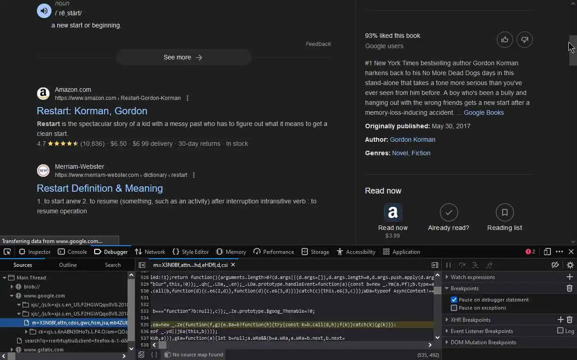Click the code editor horizontal scrollbar thumb
This screenshot has width=577, height=360.
coord(162,345)
